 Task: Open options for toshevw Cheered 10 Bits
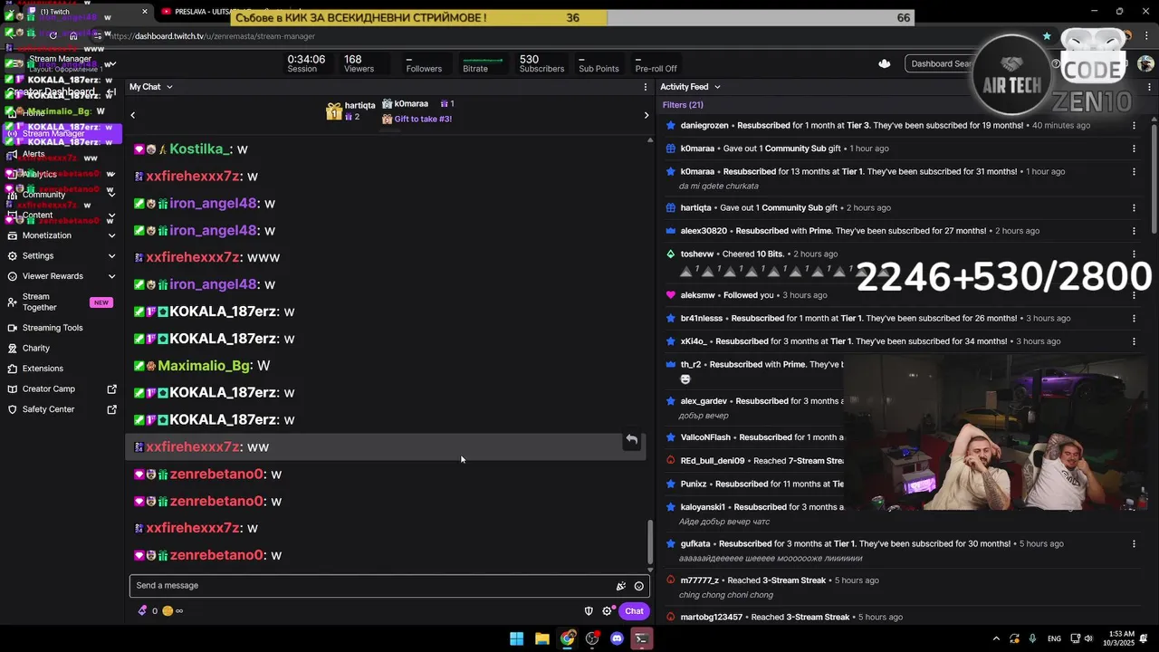click(1134, 254)
